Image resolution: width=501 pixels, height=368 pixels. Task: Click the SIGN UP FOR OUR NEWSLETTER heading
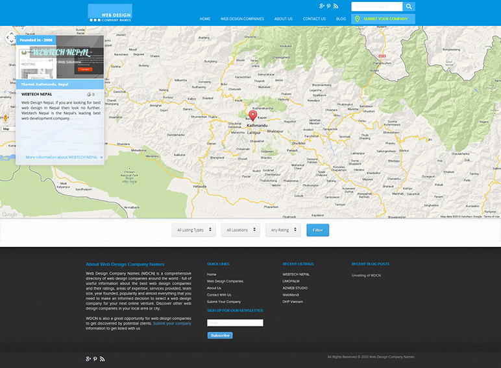point(235,310)
